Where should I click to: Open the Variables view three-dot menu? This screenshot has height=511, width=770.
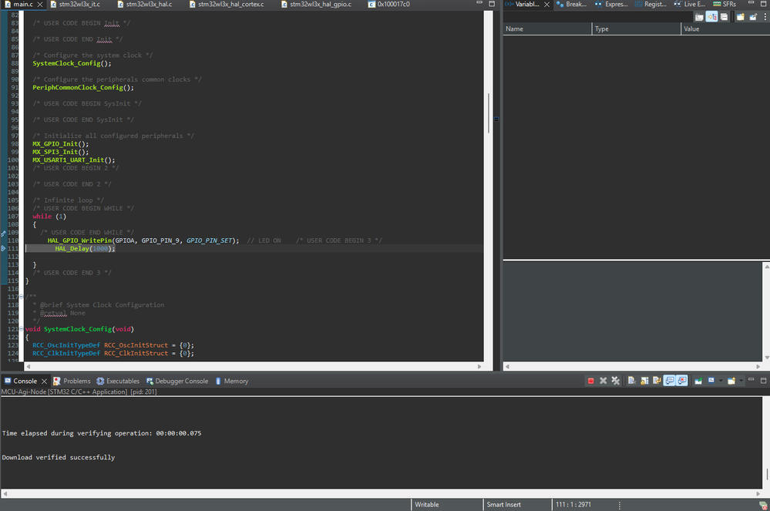point(765,17)
